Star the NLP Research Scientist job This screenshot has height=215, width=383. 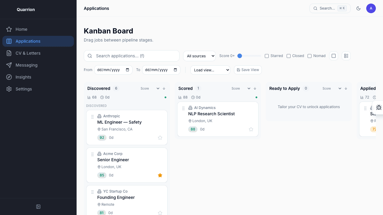tap(251, 129)
